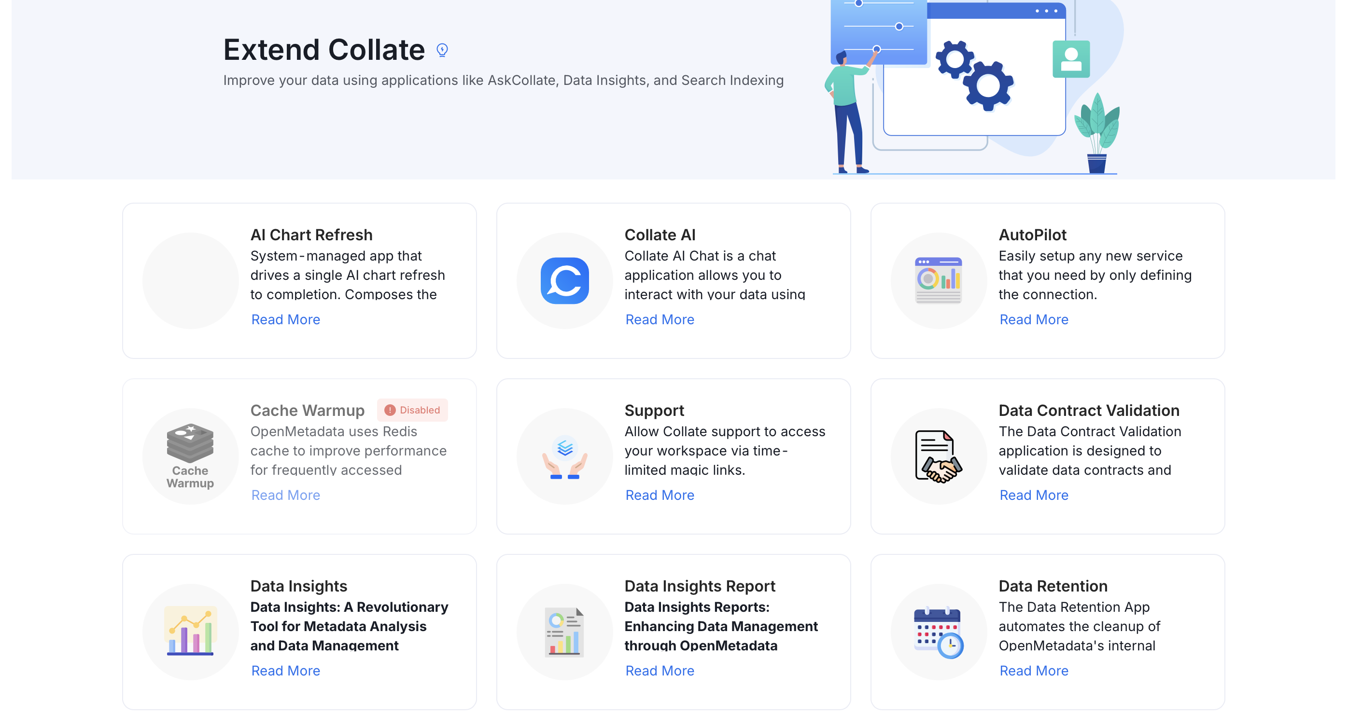Open the Cache Warmup card title

coord(307,411)
